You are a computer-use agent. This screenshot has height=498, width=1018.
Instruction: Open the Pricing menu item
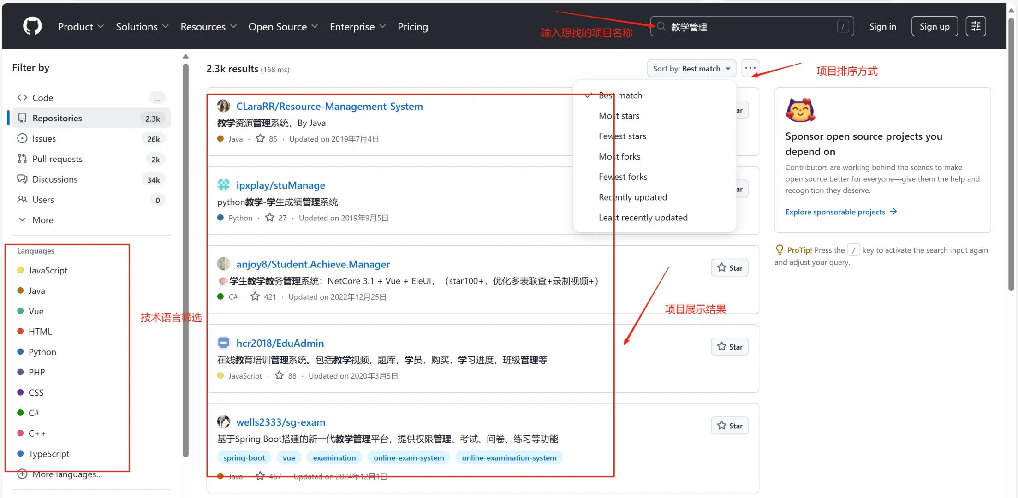(x=412, y=26)
